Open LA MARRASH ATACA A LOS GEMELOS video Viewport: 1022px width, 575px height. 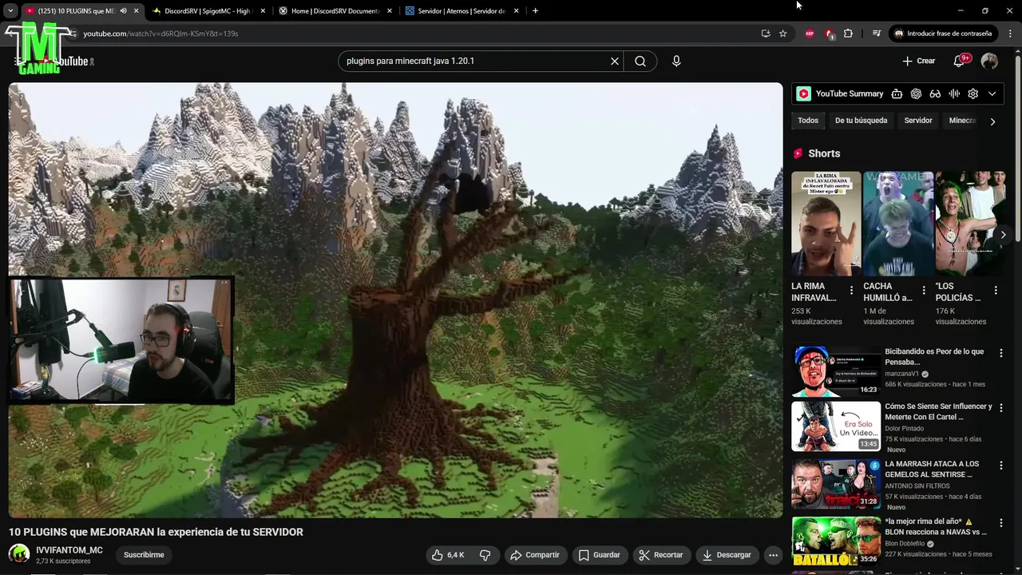tap(836, 483)
